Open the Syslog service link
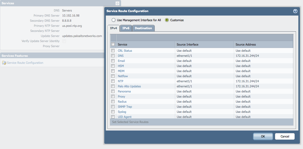The width and height of the screenshot is (303, 149). [x=122, y=112]
